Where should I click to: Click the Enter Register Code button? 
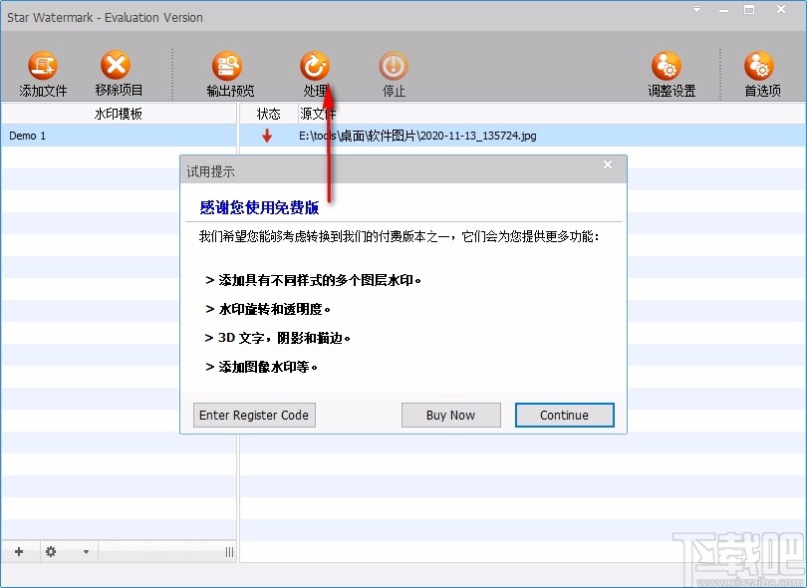[254, 415]
